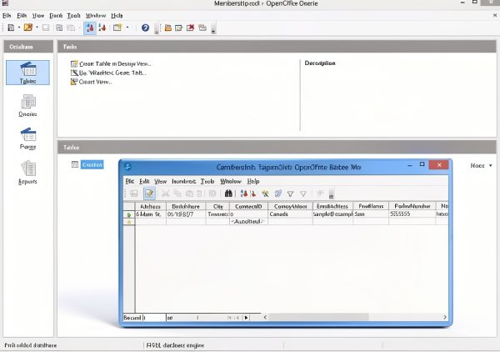Open Edit menu in main window
Image resolution: width=500 pixels, height=352 pixels.
(22, 15)
